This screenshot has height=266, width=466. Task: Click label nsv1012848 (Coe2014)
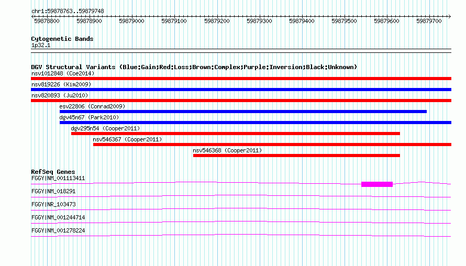pyautogui.click(x=63, y=73)
